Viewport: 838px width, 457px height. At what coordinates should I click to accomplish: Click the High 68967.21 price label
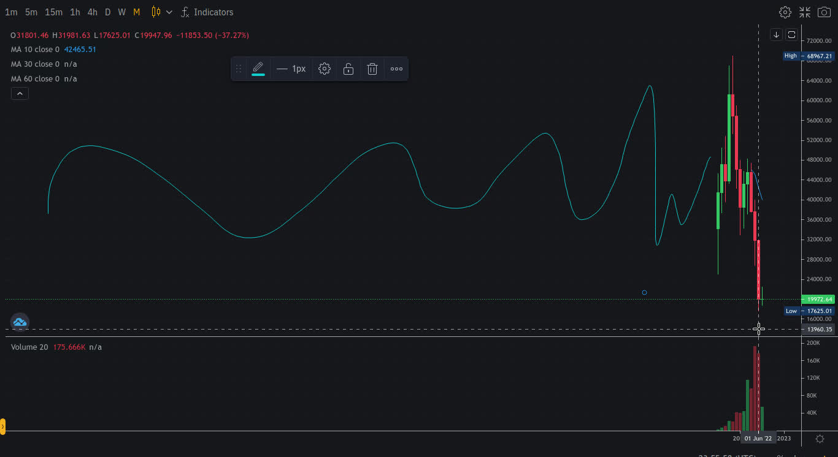point(809,56)
